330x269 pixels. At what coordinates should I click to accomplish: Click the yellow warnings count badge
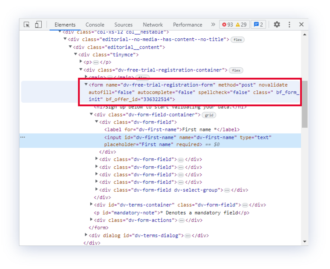point(241,25)
